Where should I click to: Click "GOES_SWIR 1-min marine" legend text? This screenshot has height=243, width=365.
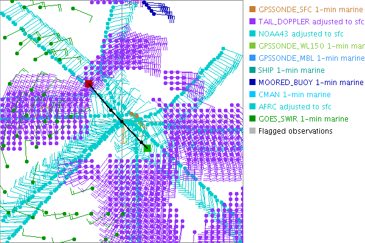(x=303, y=119)
